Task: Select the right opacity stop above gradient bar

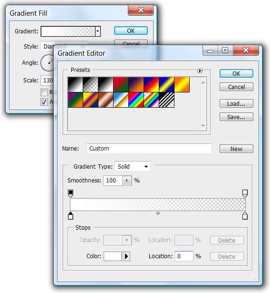Action: coord(245,193)
